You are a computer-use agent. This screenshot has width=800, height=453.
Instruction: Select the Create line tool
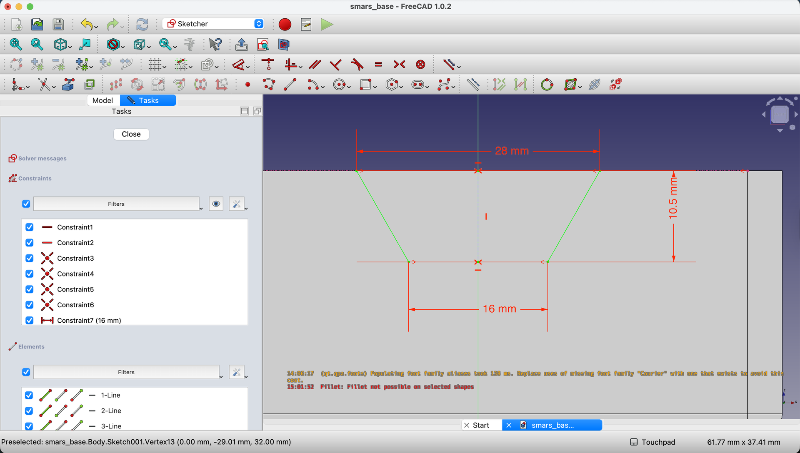pos(290,85)
